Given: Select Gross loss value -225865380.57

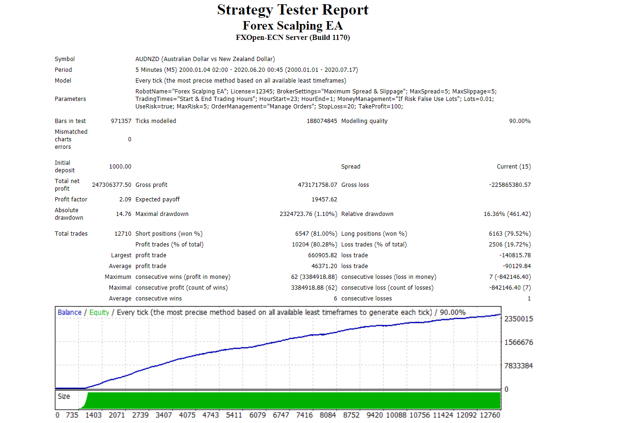Looking at the screenshot, I should [x=510, y=185].
